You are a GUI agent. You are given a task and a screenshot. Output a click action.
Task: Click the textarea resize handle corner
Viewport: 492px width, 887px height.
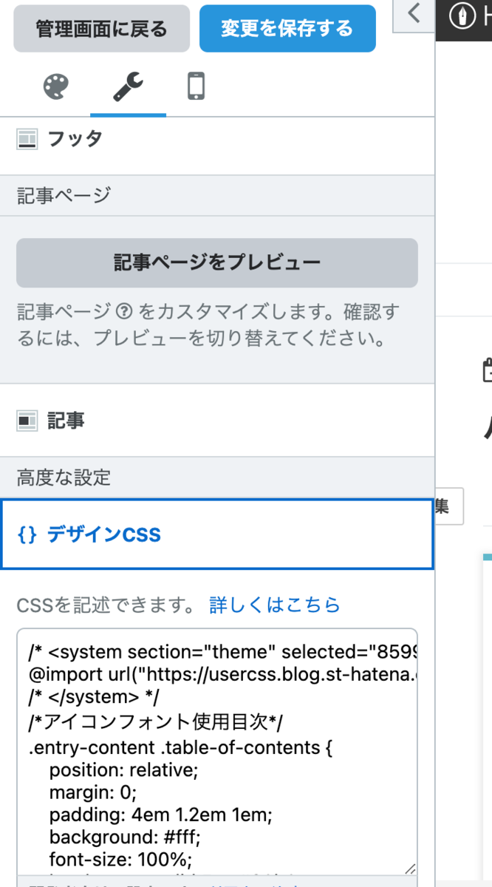410,869
